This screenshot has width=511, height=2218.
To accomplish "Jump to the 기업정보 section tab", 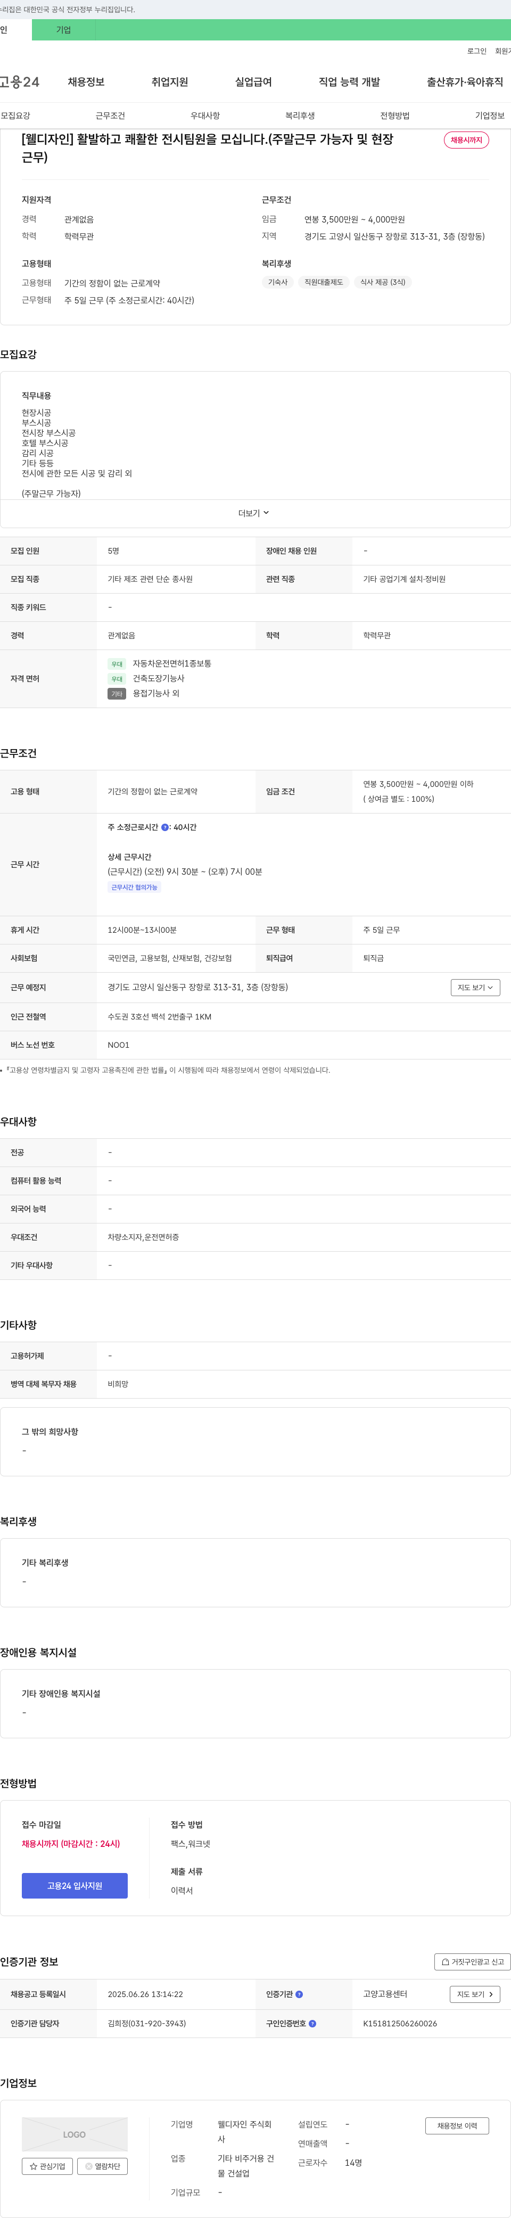I will 490,116.
